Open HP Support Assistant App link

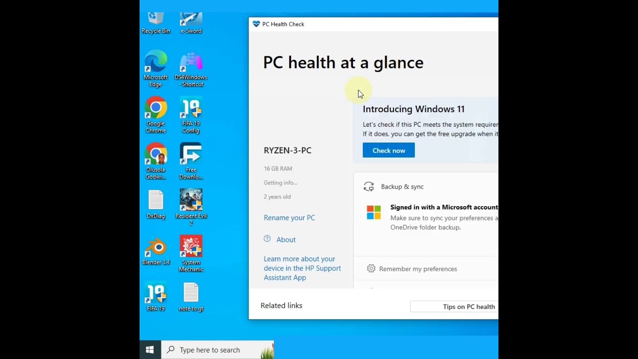pos(302,268)
